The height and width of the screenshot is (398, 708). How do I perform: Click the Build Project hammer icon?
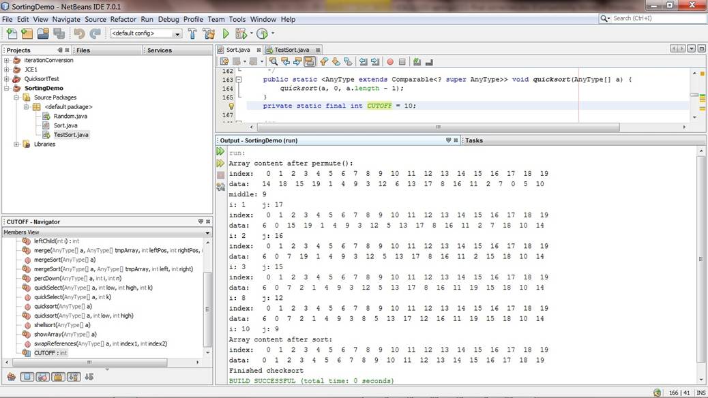coord(192,33)
